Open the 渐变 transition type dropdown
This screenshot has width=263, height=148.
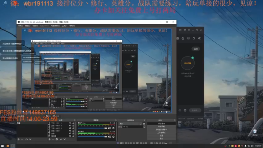point(130,124)
